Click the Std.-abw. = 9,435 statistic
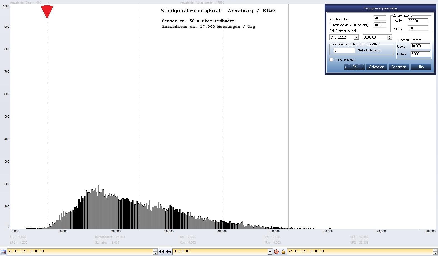Image resolution: width=438 pixels, height=256 pixels. click(107, 243)
